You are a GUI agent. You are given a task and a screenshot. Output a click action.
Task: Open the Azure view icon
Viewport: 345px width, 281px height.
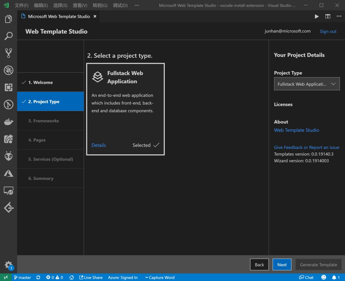[x=8, y=173]
